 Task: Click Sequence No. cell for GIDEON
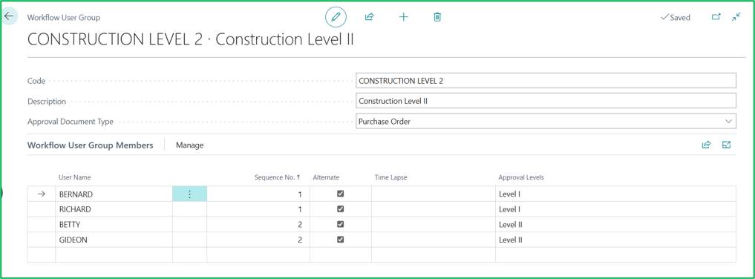pyautogui.click(x=258, y=240)
